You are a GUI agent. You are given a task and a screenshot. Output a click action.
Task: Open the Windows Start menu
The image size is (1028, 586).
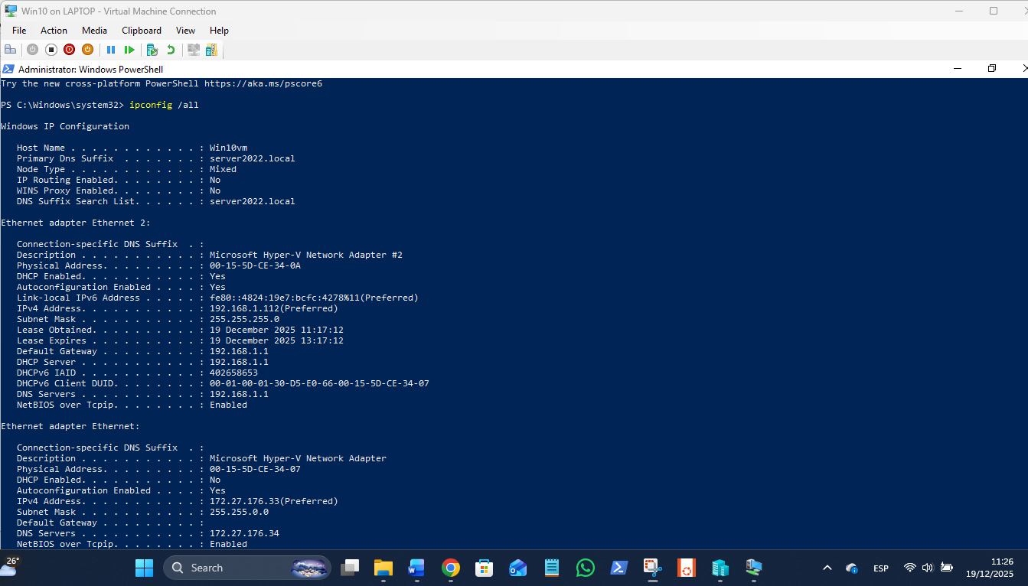pyautogui.click(x=144, y=568)
